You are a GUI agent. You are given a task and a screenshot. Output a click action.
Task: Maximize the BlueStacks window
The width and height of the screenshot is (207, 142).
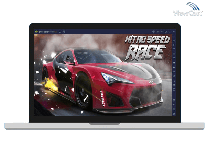166,32
